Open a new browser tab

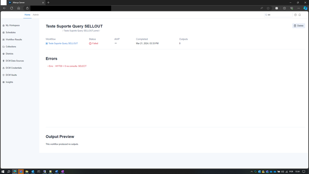(x=48, y=2)
